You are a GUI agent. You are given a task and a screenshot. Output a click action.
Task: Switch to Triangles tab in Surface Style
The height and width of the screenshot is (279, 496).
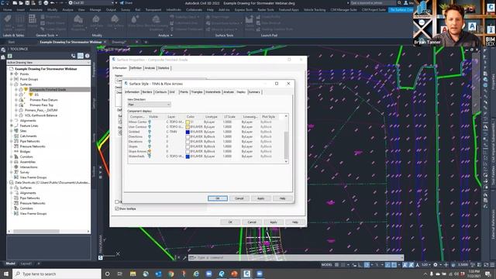196,92
